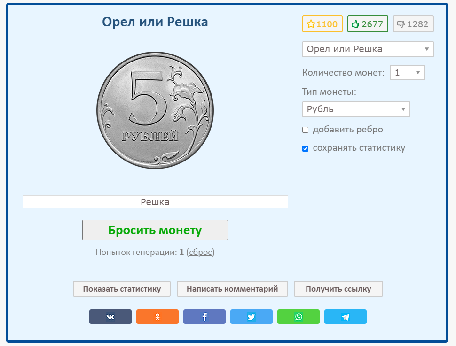Image resolution: width=456 pixels, height=346 pixels.
Task: Click the 5 ruble coin image
Action: click(x=155, y=110)
